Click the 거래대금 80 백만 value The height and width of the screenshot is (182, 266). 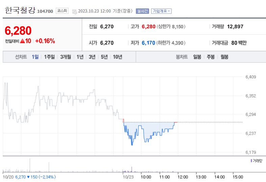point(239,43)
